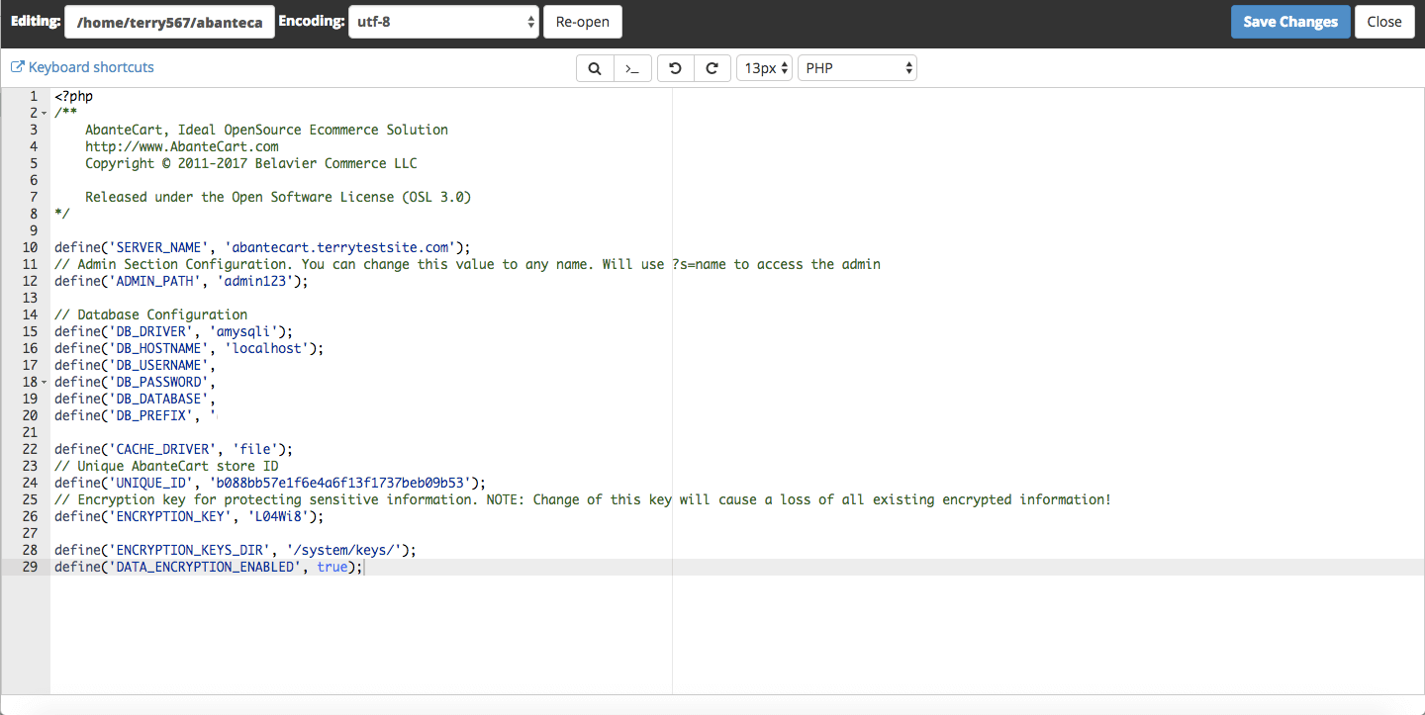1425x715 pixels.
Task: Open the search tool magnifier icon
Action: pyautogui.click(x=595, y=68)
